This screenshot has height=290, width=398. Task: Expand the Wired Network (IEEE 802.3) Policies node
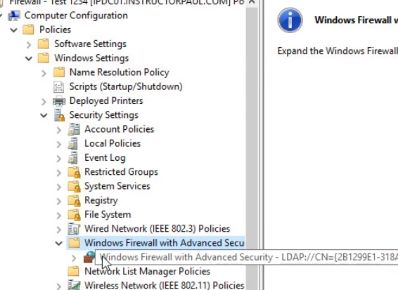(x=58, y=229)
